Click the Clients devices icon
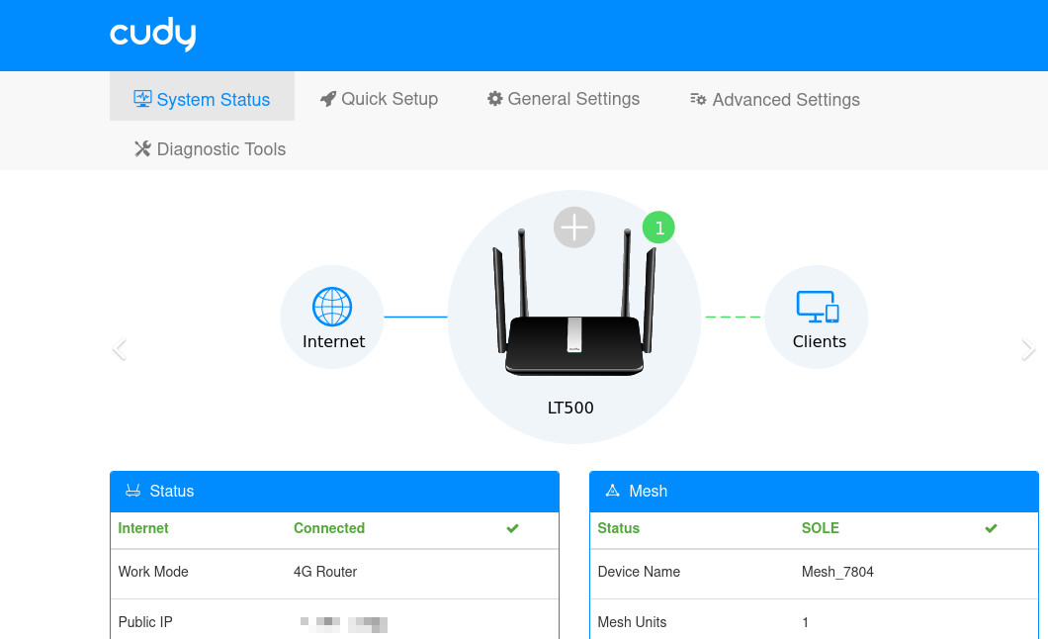This screenshot has height=639, width=1048. click(818, 307)
